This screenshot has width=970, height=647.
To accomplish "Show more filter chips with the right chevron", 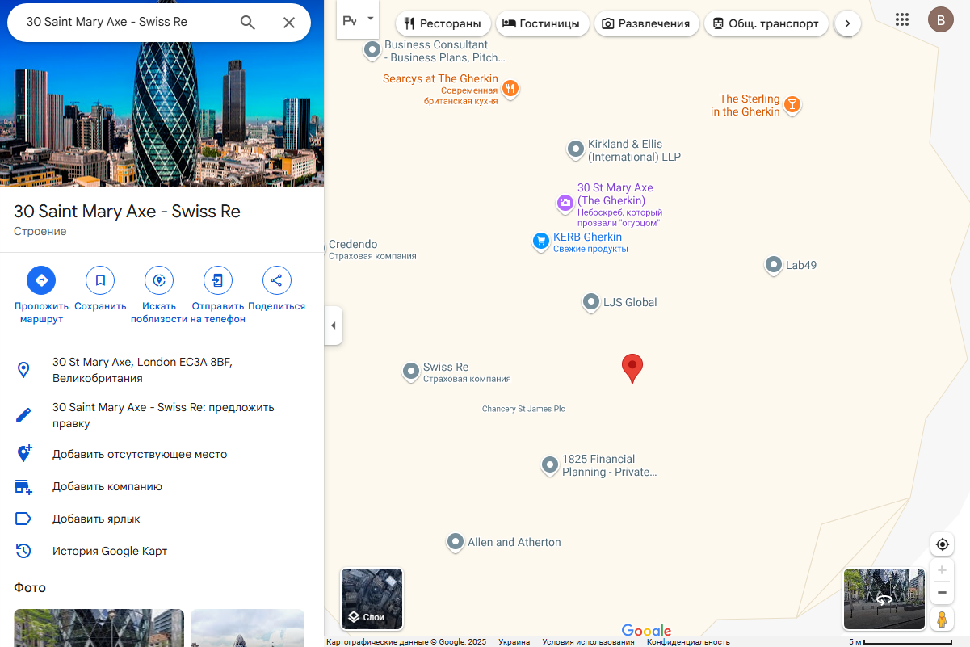I will point(847,23).
